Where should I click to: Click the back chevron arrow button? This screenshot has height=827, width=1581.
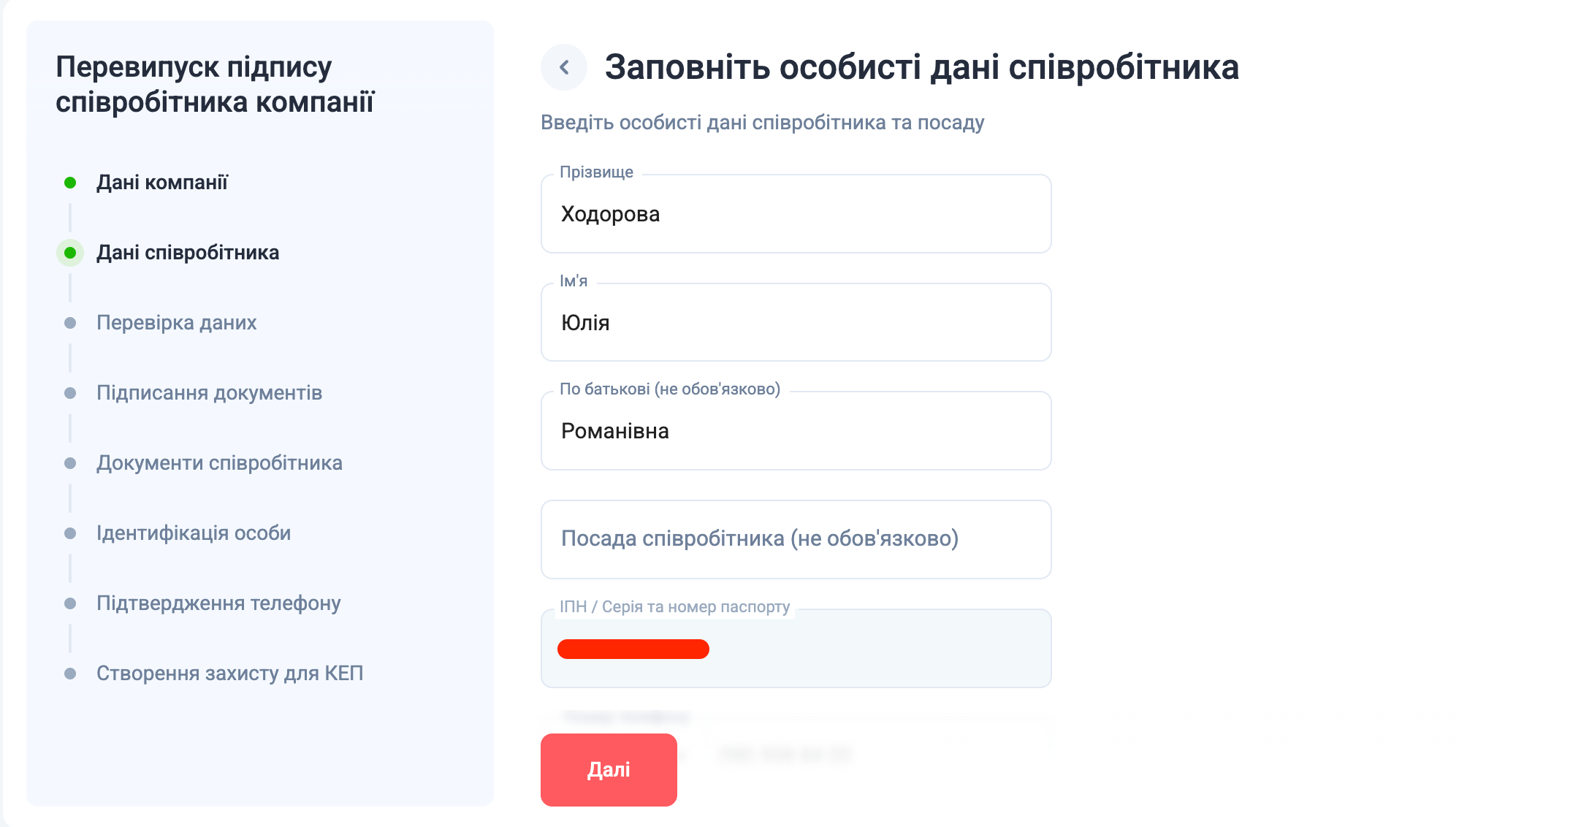click(x=564, y=67)
